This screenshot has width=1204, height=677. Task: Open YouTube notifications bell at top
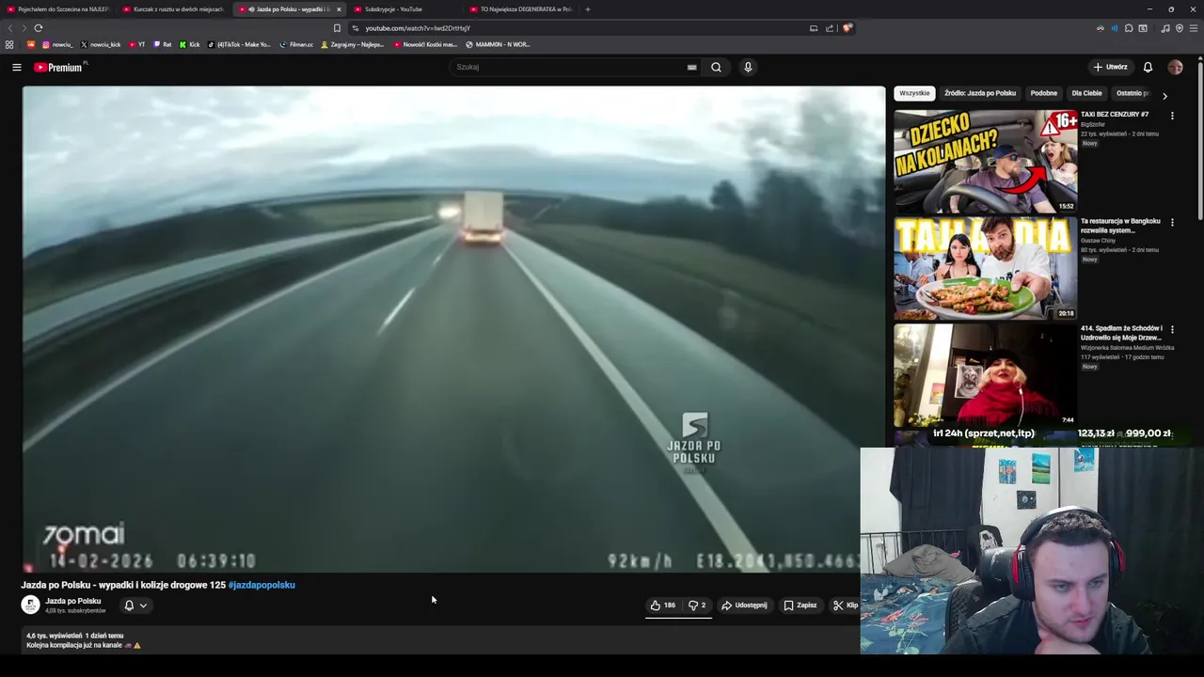1148,67
